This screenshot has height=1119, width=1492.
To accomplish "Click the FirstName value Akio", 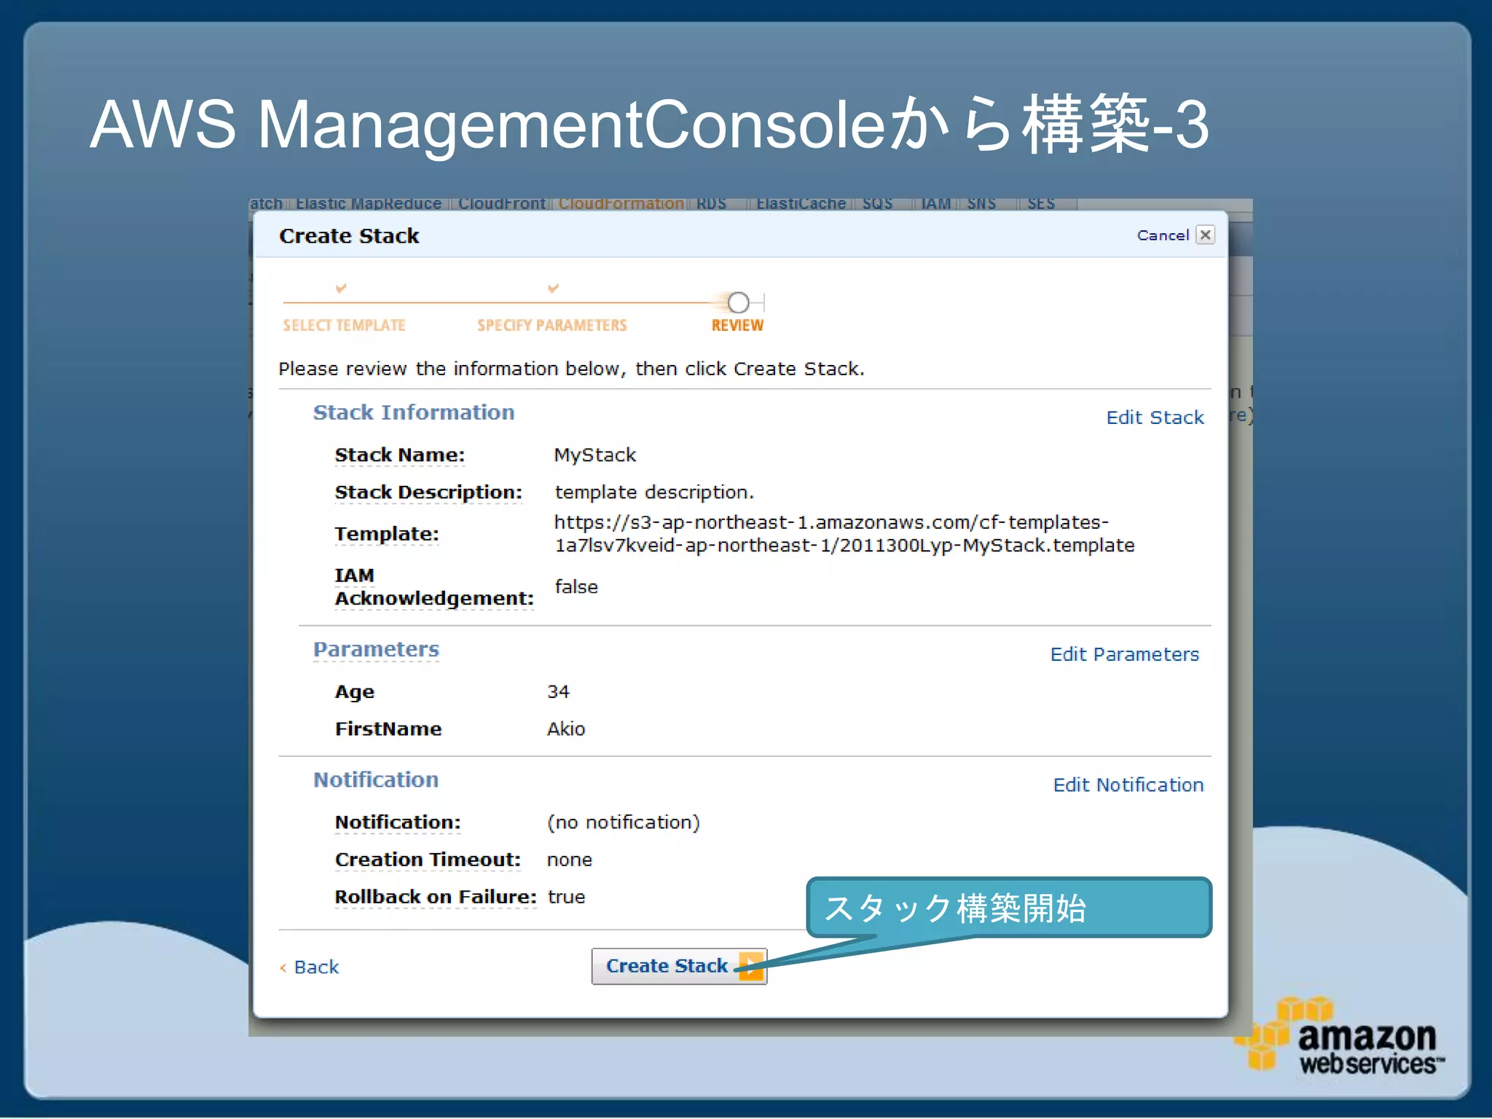I will click(565, 729).
